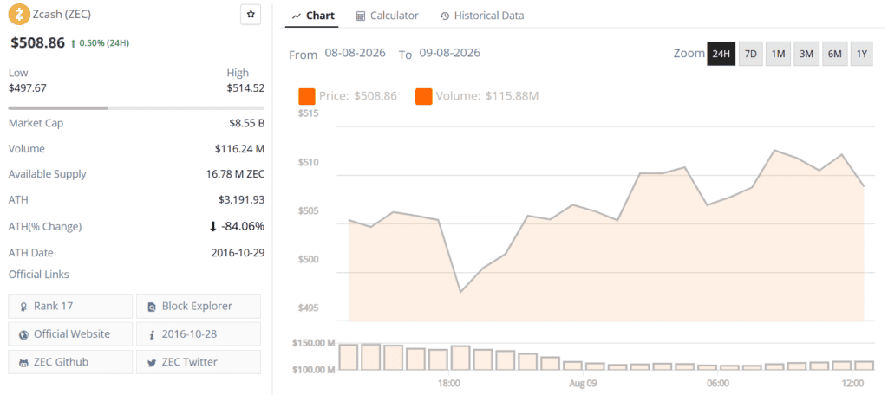Click the Official Links heading
The width and height of the screenshot is (888, 395).
click(x=38, y=275)
